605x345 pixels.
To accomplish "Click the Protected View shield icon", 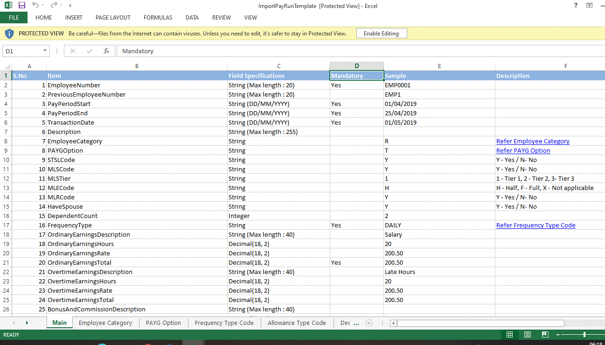I will pos(9,34).
